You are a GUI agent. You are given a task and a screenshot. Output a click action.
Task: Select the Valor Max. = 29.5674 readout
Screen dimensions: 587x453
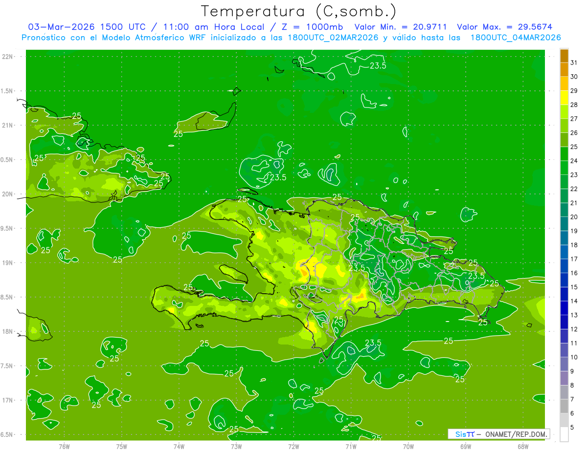click(505, 27)
